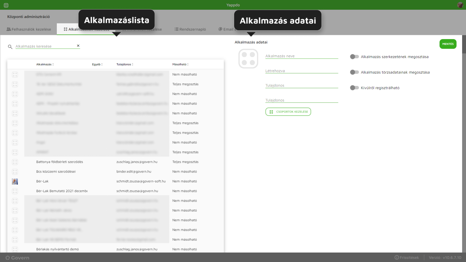Screen dimensions: 466x262
Task: Click icon beside Bcs közüzemi szerződései
Action: coord(15,172)
